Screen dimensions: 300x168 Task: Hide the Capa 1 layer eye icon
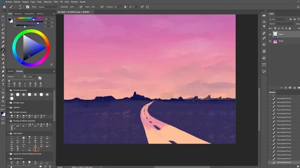[x=270, y=35]
